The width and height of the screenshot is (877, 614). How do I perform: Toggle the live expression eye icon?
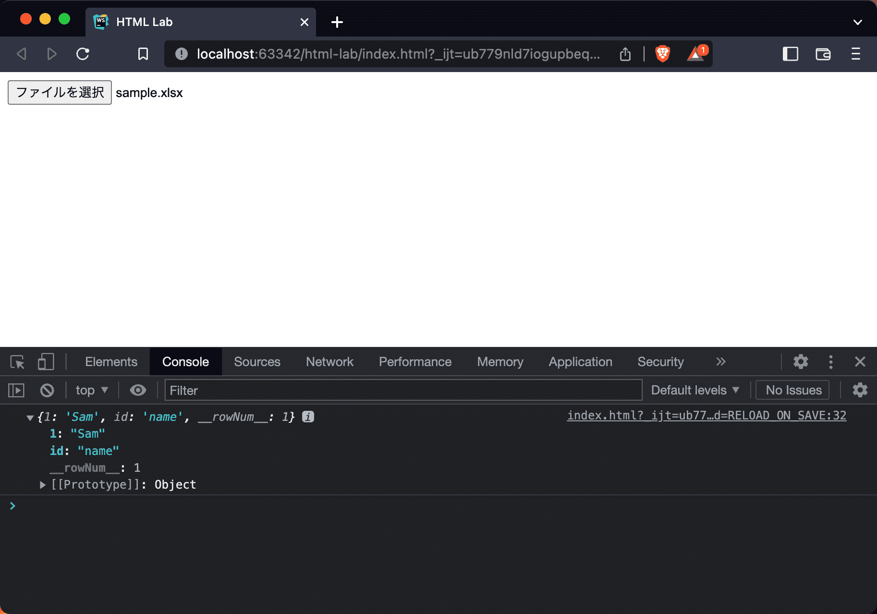138,390
